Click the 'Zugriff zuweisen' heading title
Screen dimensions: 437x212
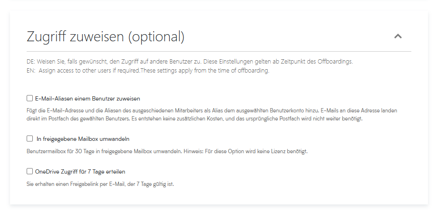pyautogui.click(x=76, y=37)
